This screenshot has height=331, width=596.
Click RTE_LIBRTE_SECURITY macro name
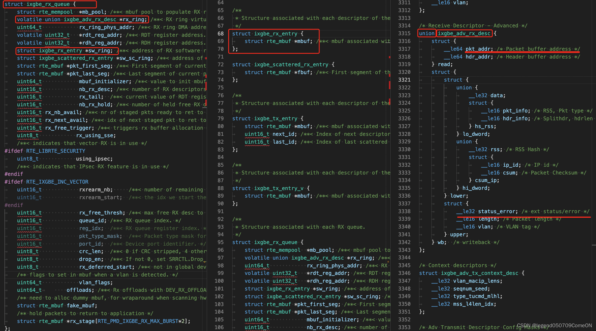pyautogui.click(x=56, y=151)
